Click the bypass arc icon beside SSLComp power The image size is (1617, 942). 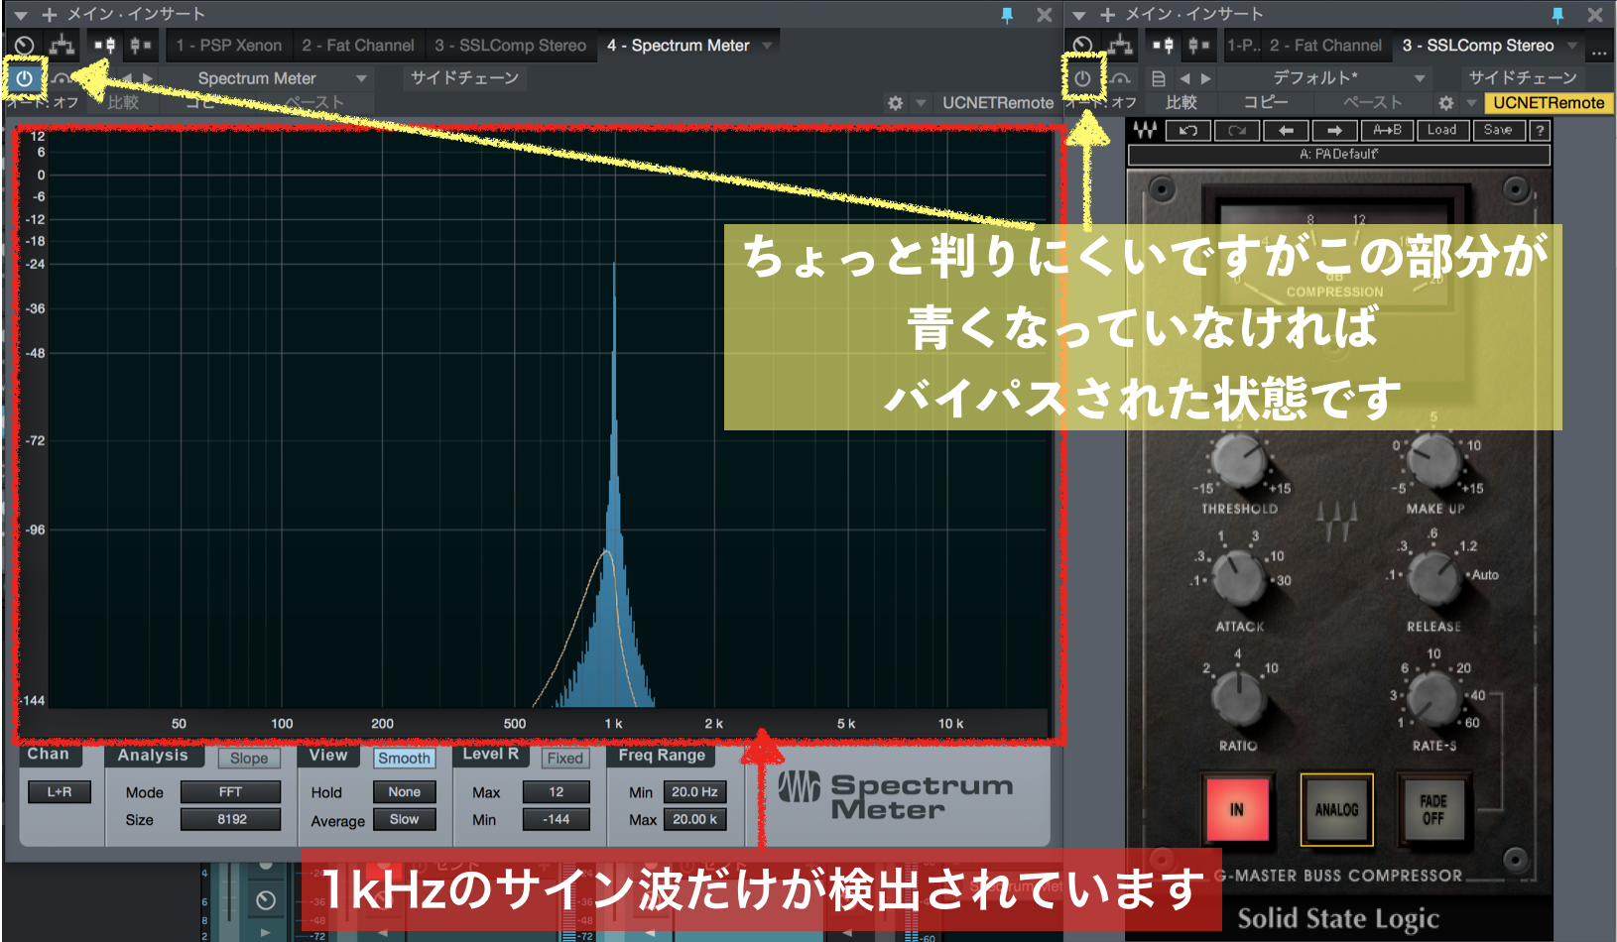[x=1120, y=78]
